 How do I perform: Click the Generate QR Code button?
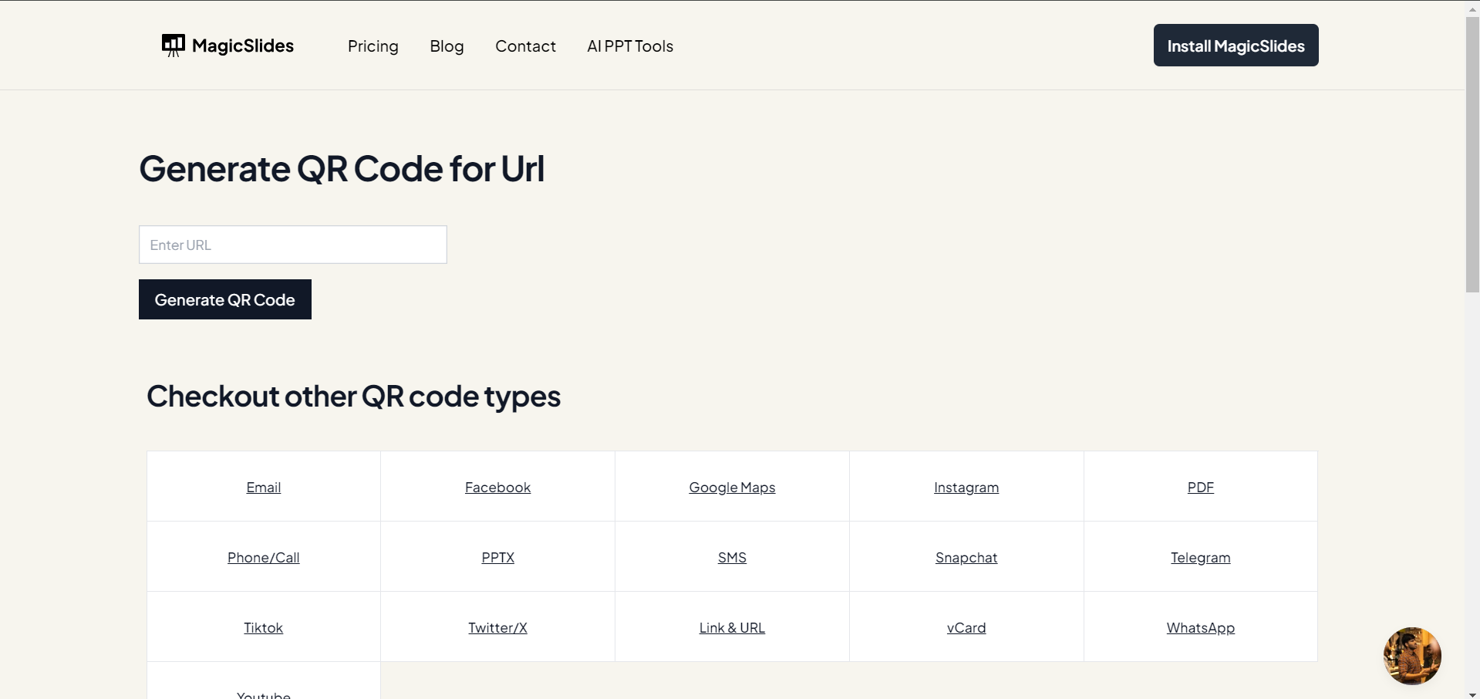tap(225, 299)
